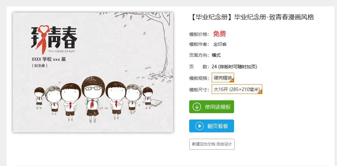Create a blank document via 新建空白文档 自由设计
Viewport: 337px width, 166px height.
[212, 144]
